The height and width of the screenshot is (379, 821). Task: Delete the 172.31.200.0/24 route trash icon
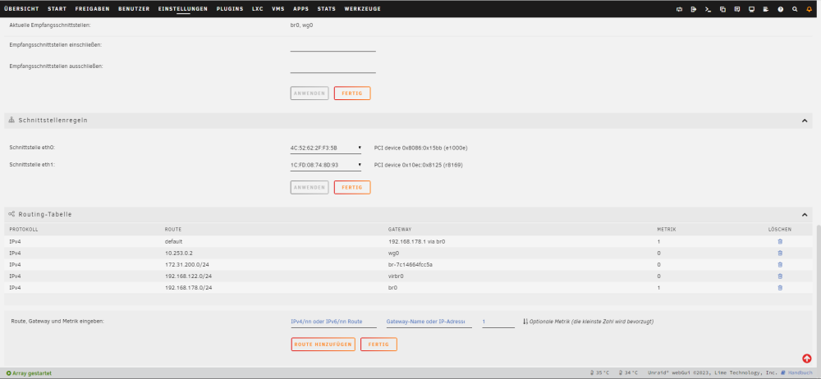(780, 265)
